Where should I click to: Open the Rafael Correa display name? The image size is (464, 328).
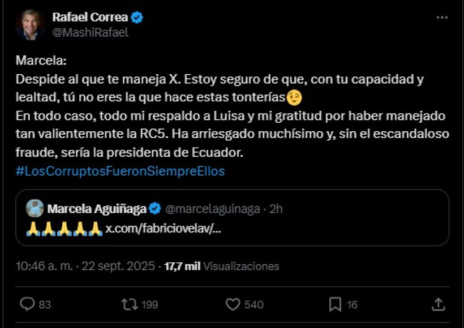(90, 17)
